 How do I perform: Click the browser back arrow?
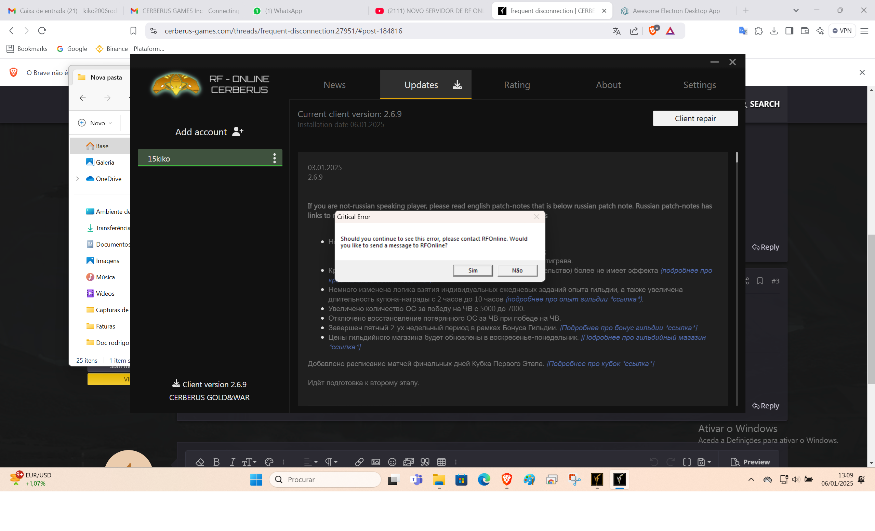tap(11, 31)
